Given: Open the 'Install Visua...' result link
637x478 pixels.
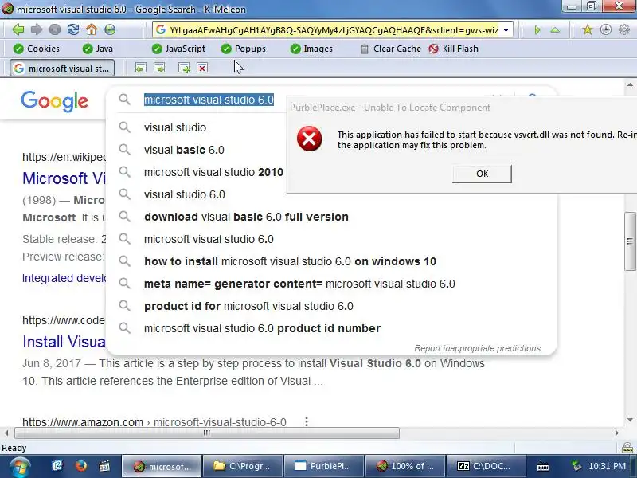Looking at the screenshot, I should coord(64,342).
